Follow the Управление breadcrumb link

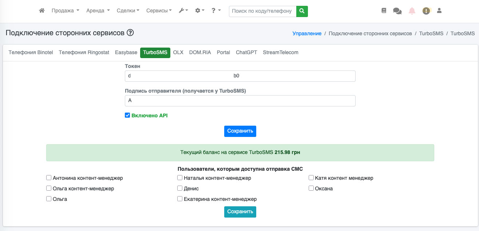307,33
